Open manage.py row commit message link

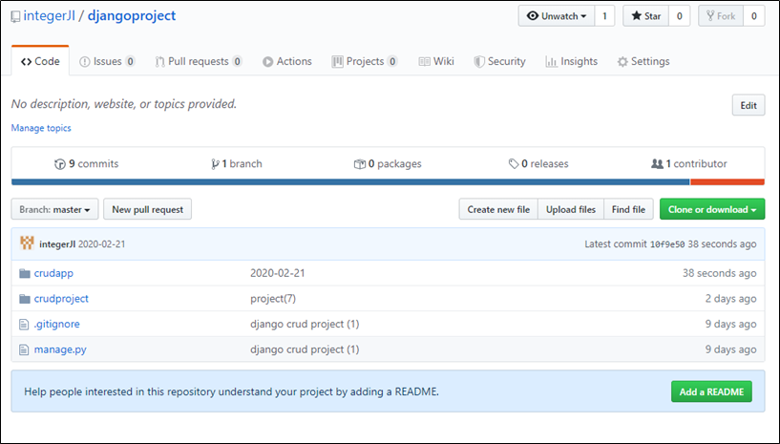(305, 349)
